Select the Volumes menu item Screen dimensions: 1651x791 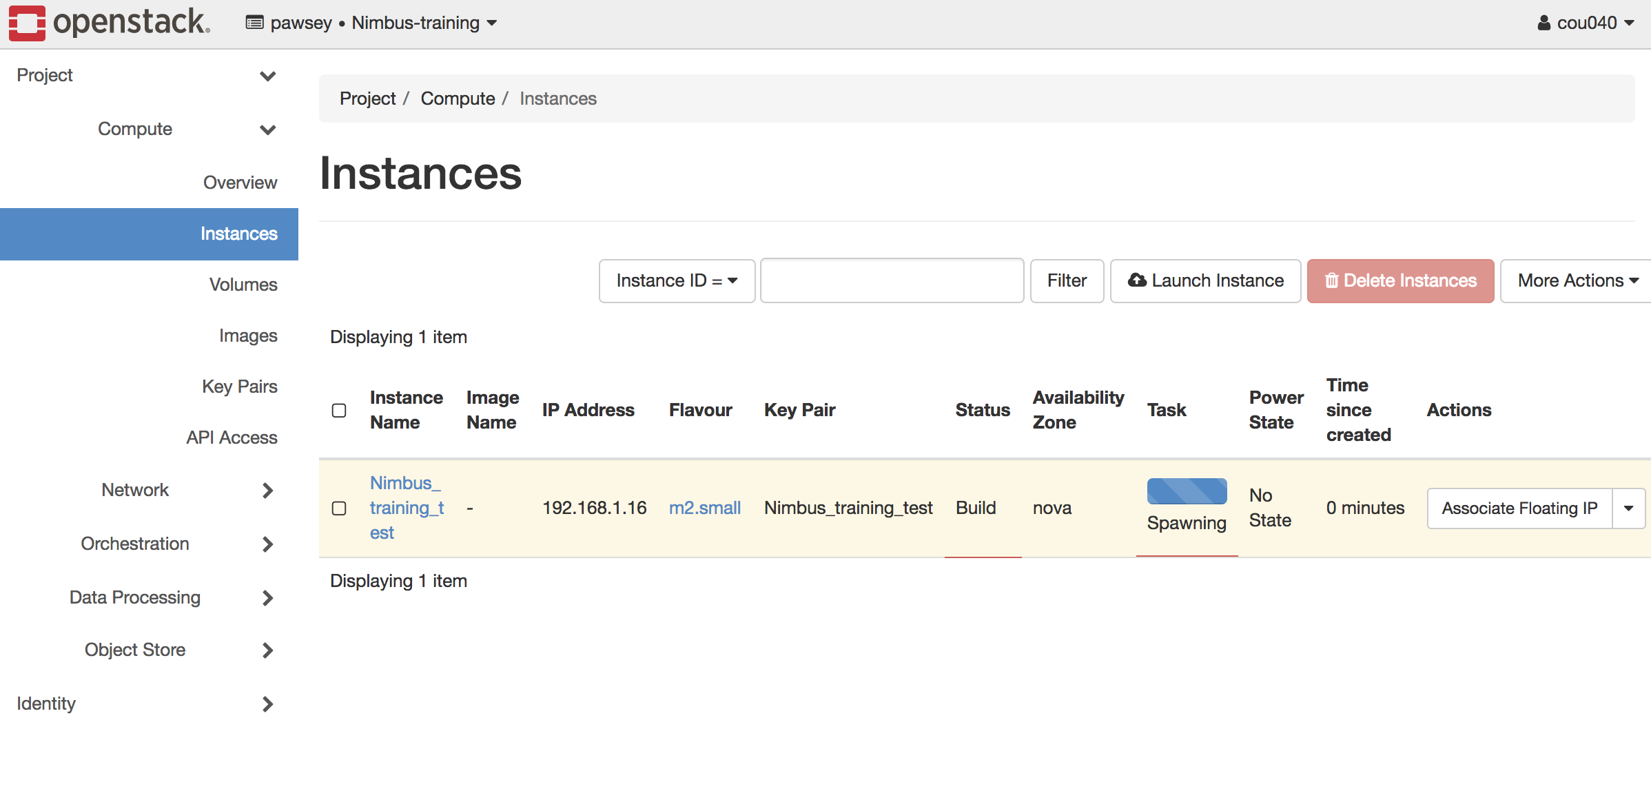pyautogui.click(x=245, y=285)
